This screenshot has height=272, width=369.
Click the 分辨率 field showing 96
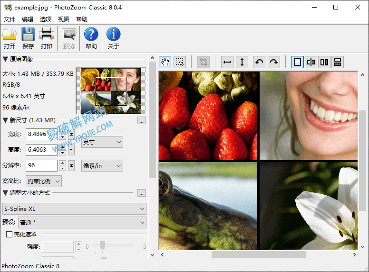(x=41, y=165)
